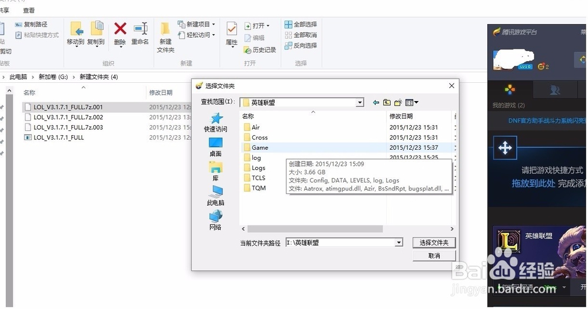588x309 pixels.
Task: Click 新建文件夹 (4) breadcrumb segment
Action: [99, 77]
